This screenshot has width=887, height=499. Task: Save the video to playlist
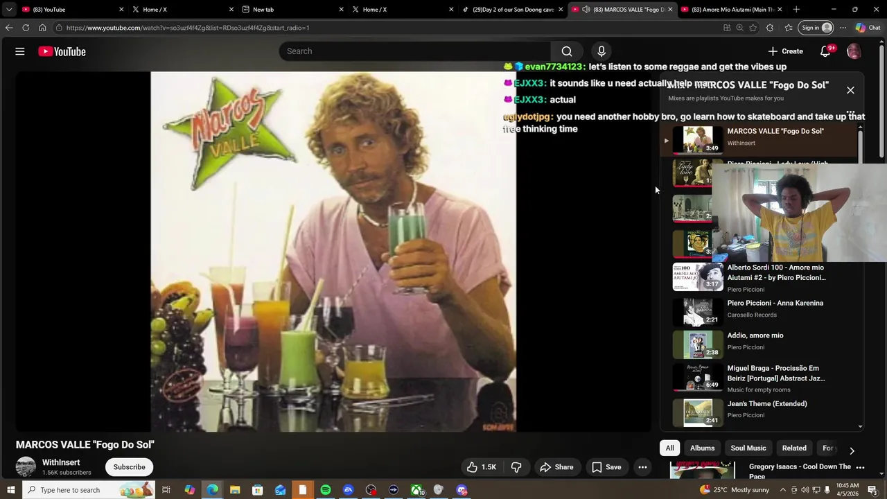[606, 467]
